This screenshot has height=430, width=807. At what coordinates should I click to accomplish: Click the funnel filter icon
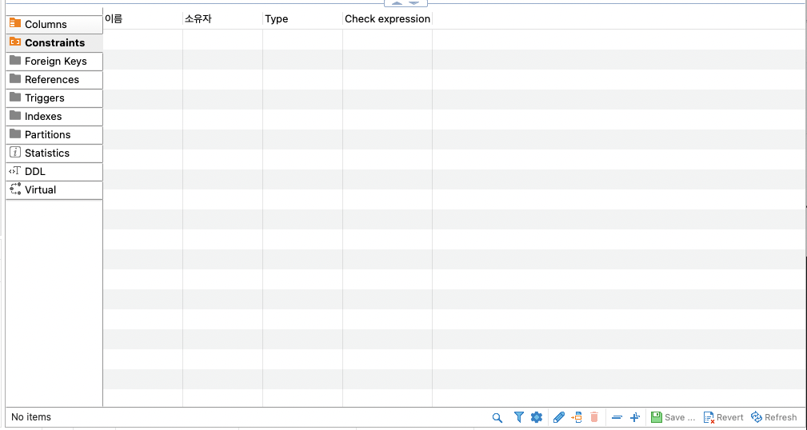(x=519, y=417)
